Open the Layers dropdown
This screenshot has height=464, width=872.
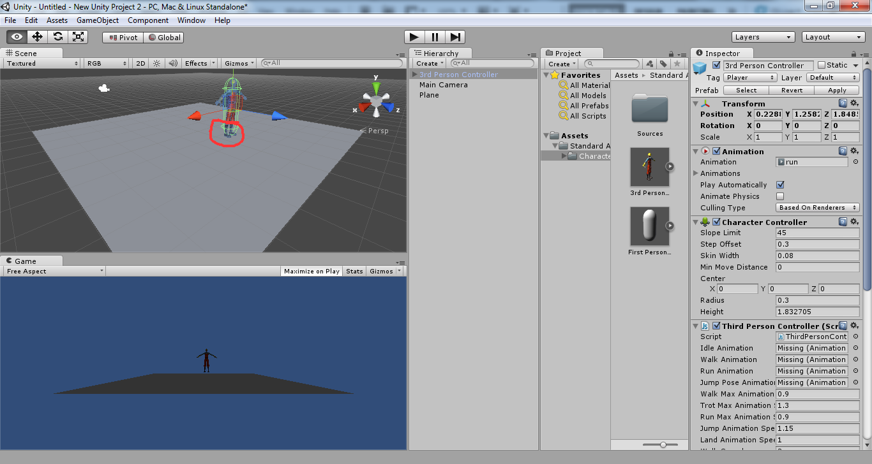pos(763,37)
